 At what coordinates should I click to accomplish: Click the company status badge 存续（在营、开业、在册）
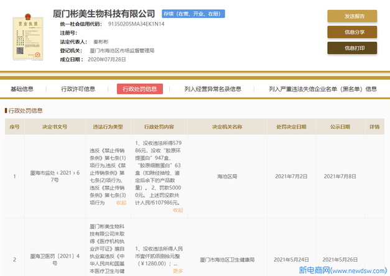click(x=193, y=14)
